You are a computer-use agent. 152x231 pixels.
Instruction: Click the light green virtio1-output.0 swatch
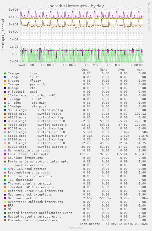point(5,136)
